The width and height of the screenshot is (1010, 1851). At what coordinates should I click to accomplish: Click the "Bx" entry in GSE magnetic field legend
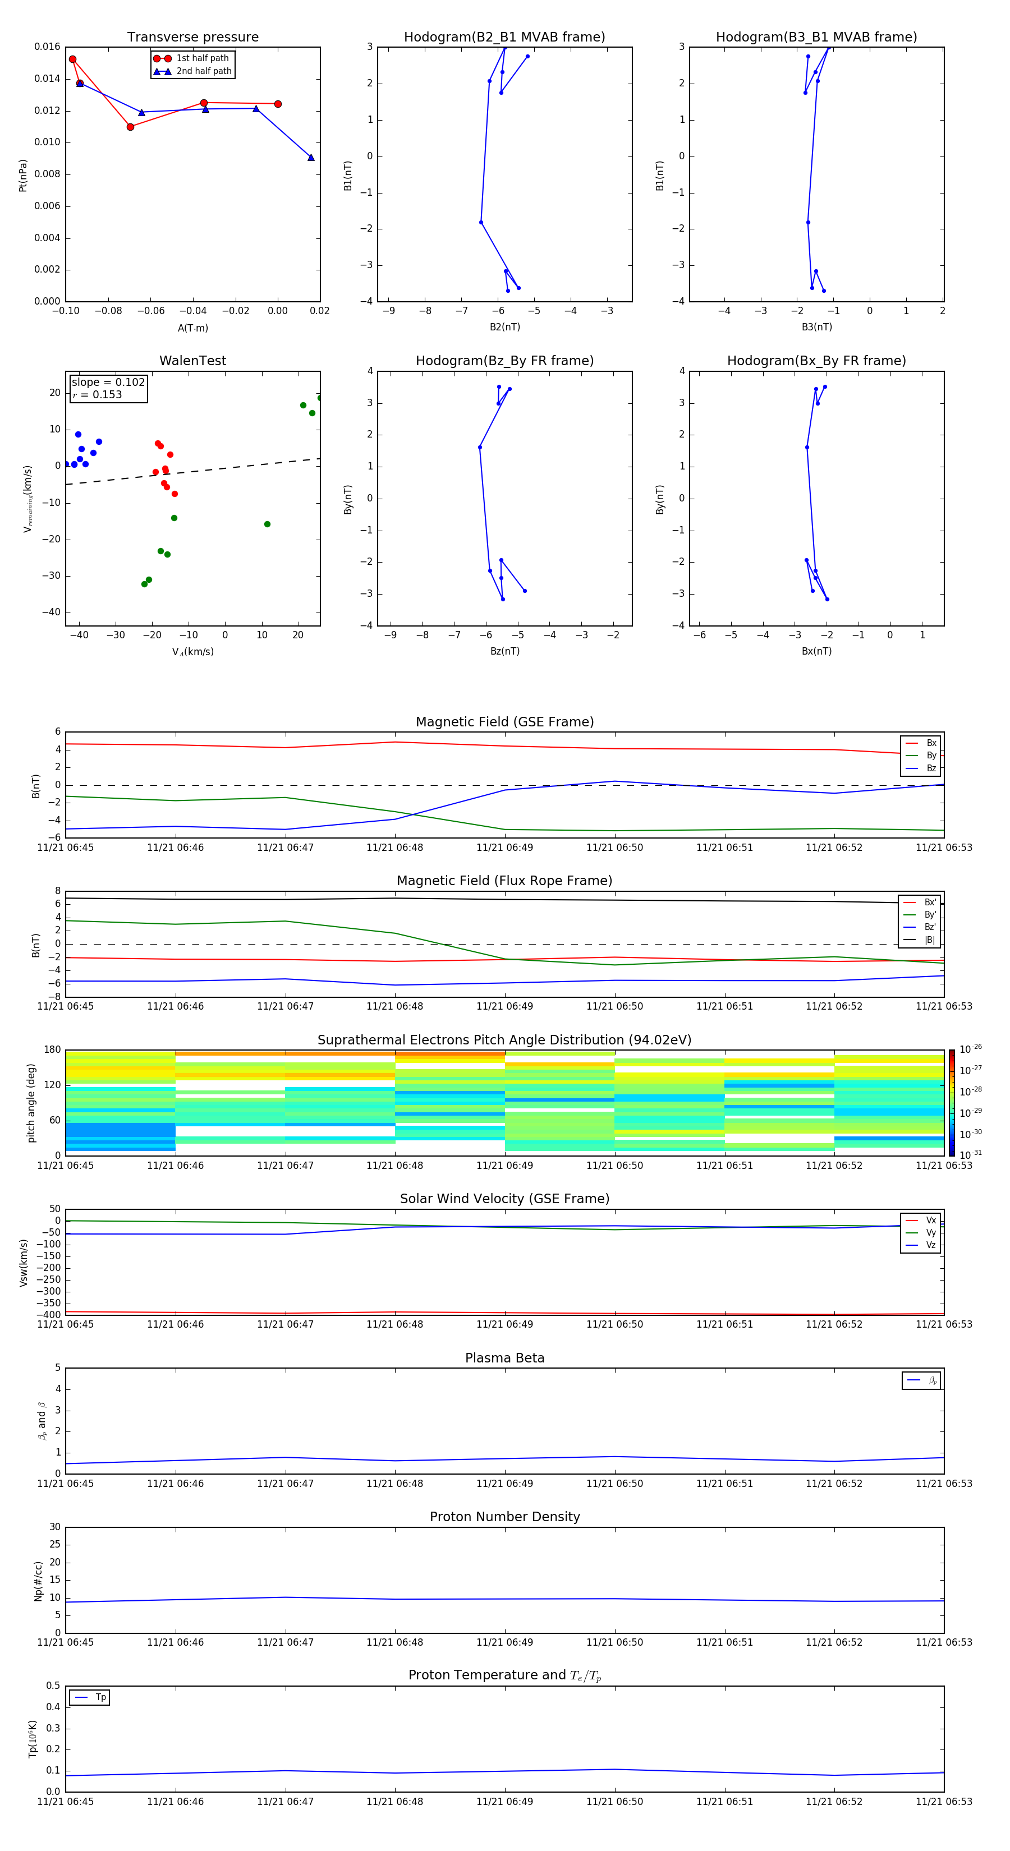pyautogui.click(x=921, y=743)
